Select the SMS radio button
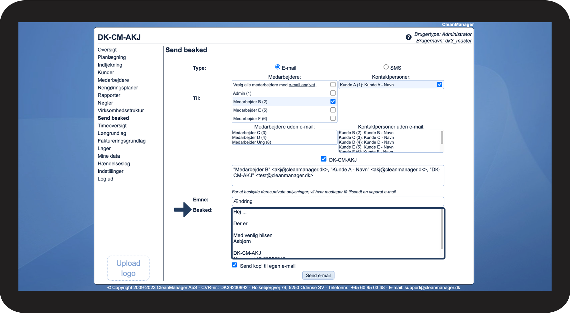Screen dimensions: 570x313 [386, 67]
